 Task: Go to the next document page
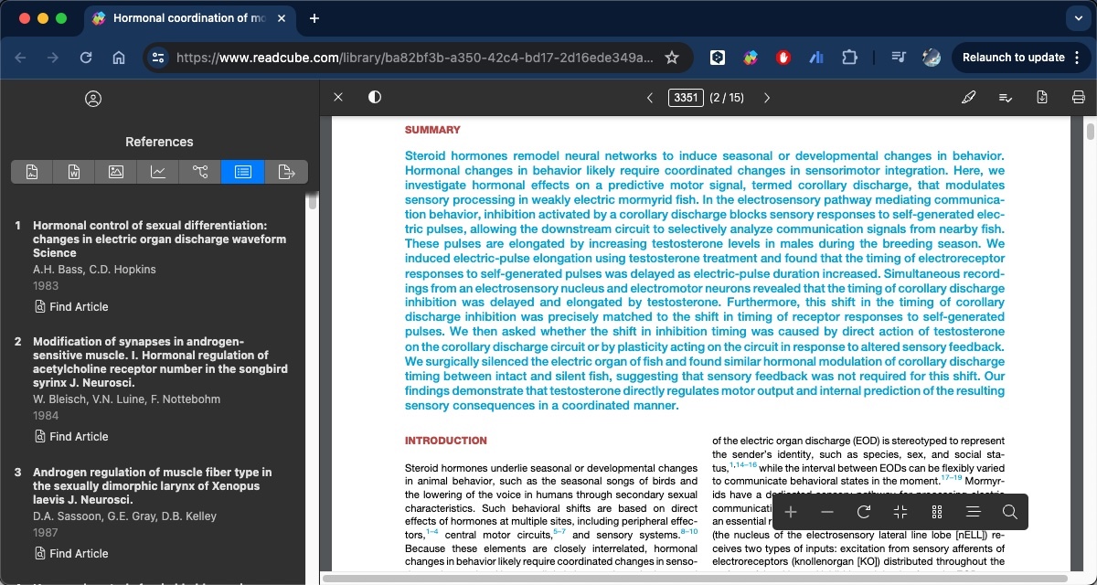[x=767, y=97]
